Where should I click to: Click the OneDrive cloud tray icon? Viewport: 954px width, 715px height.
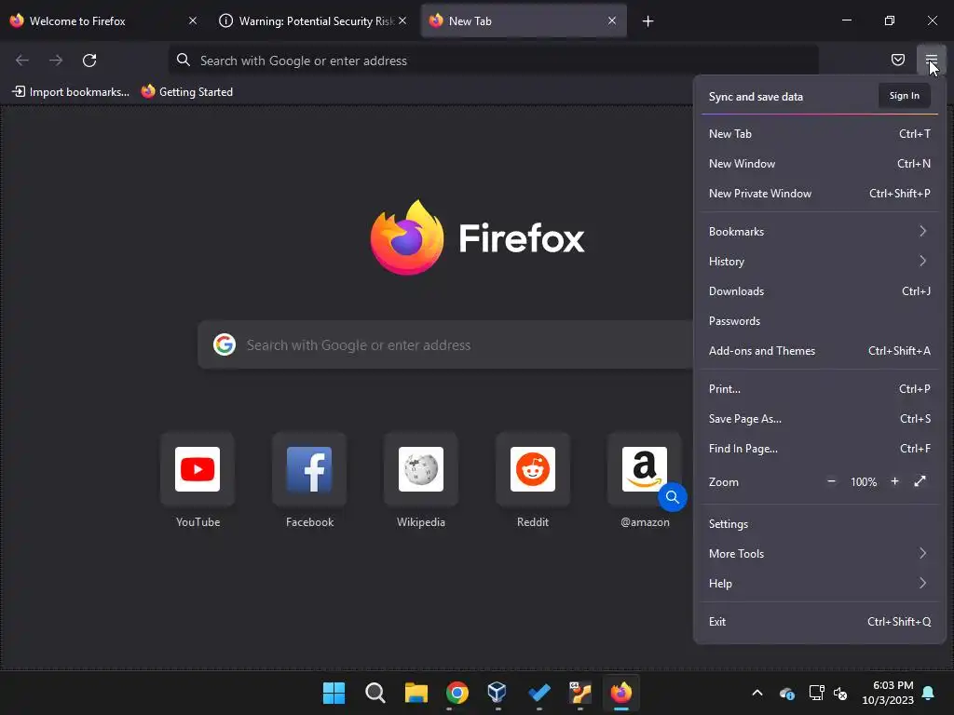[x=786, y=693]
